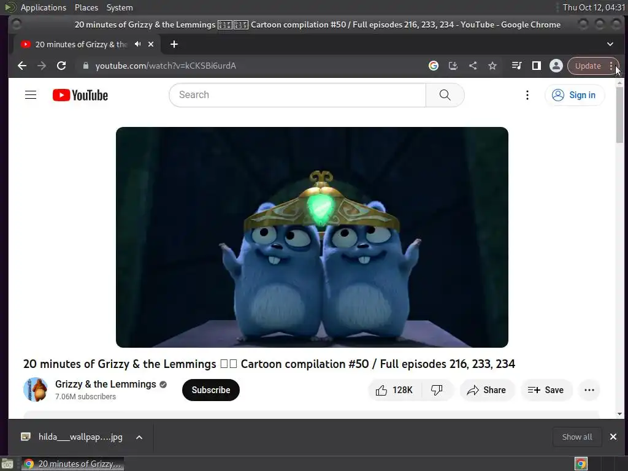Open Grizzy & the Lemmings channel avatar

pos(36,389)
